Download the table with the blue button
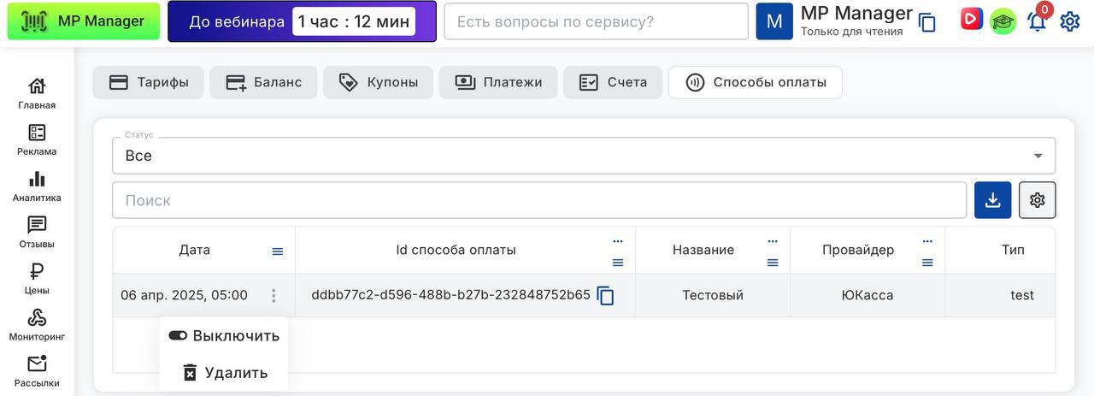This screenshot has width=1094, height=396. (992, 200)
